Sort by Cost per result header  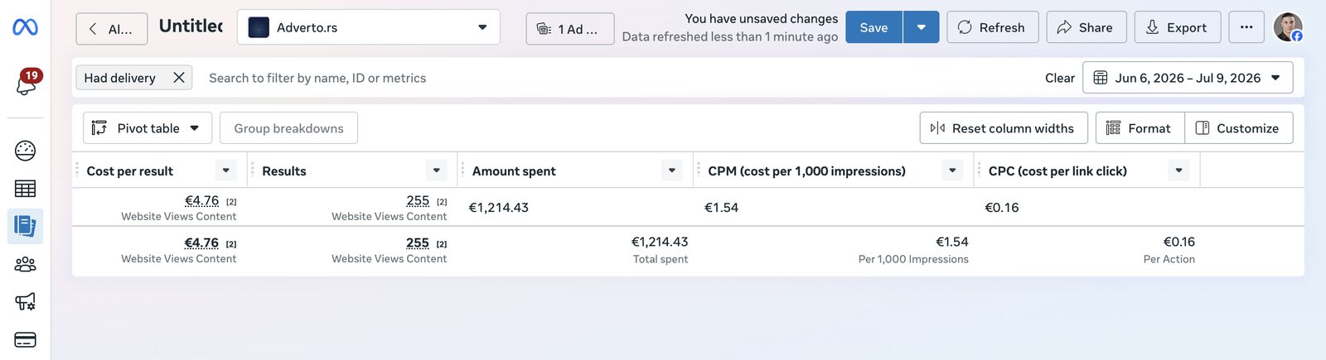[130, 171]
